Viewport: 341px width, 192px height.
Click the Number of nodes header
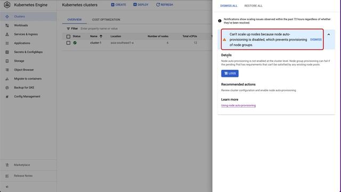[158, 36]
